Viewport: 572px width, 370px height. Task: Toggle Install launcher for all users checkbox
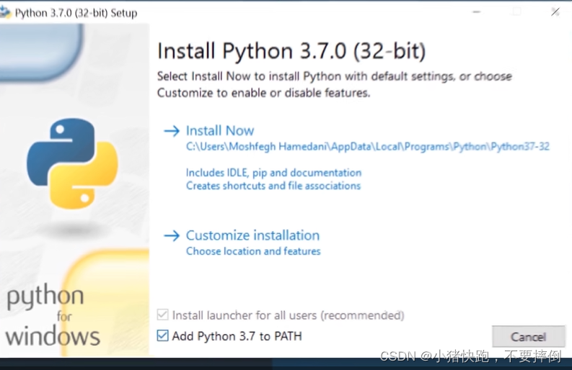(x=163, y=315)
